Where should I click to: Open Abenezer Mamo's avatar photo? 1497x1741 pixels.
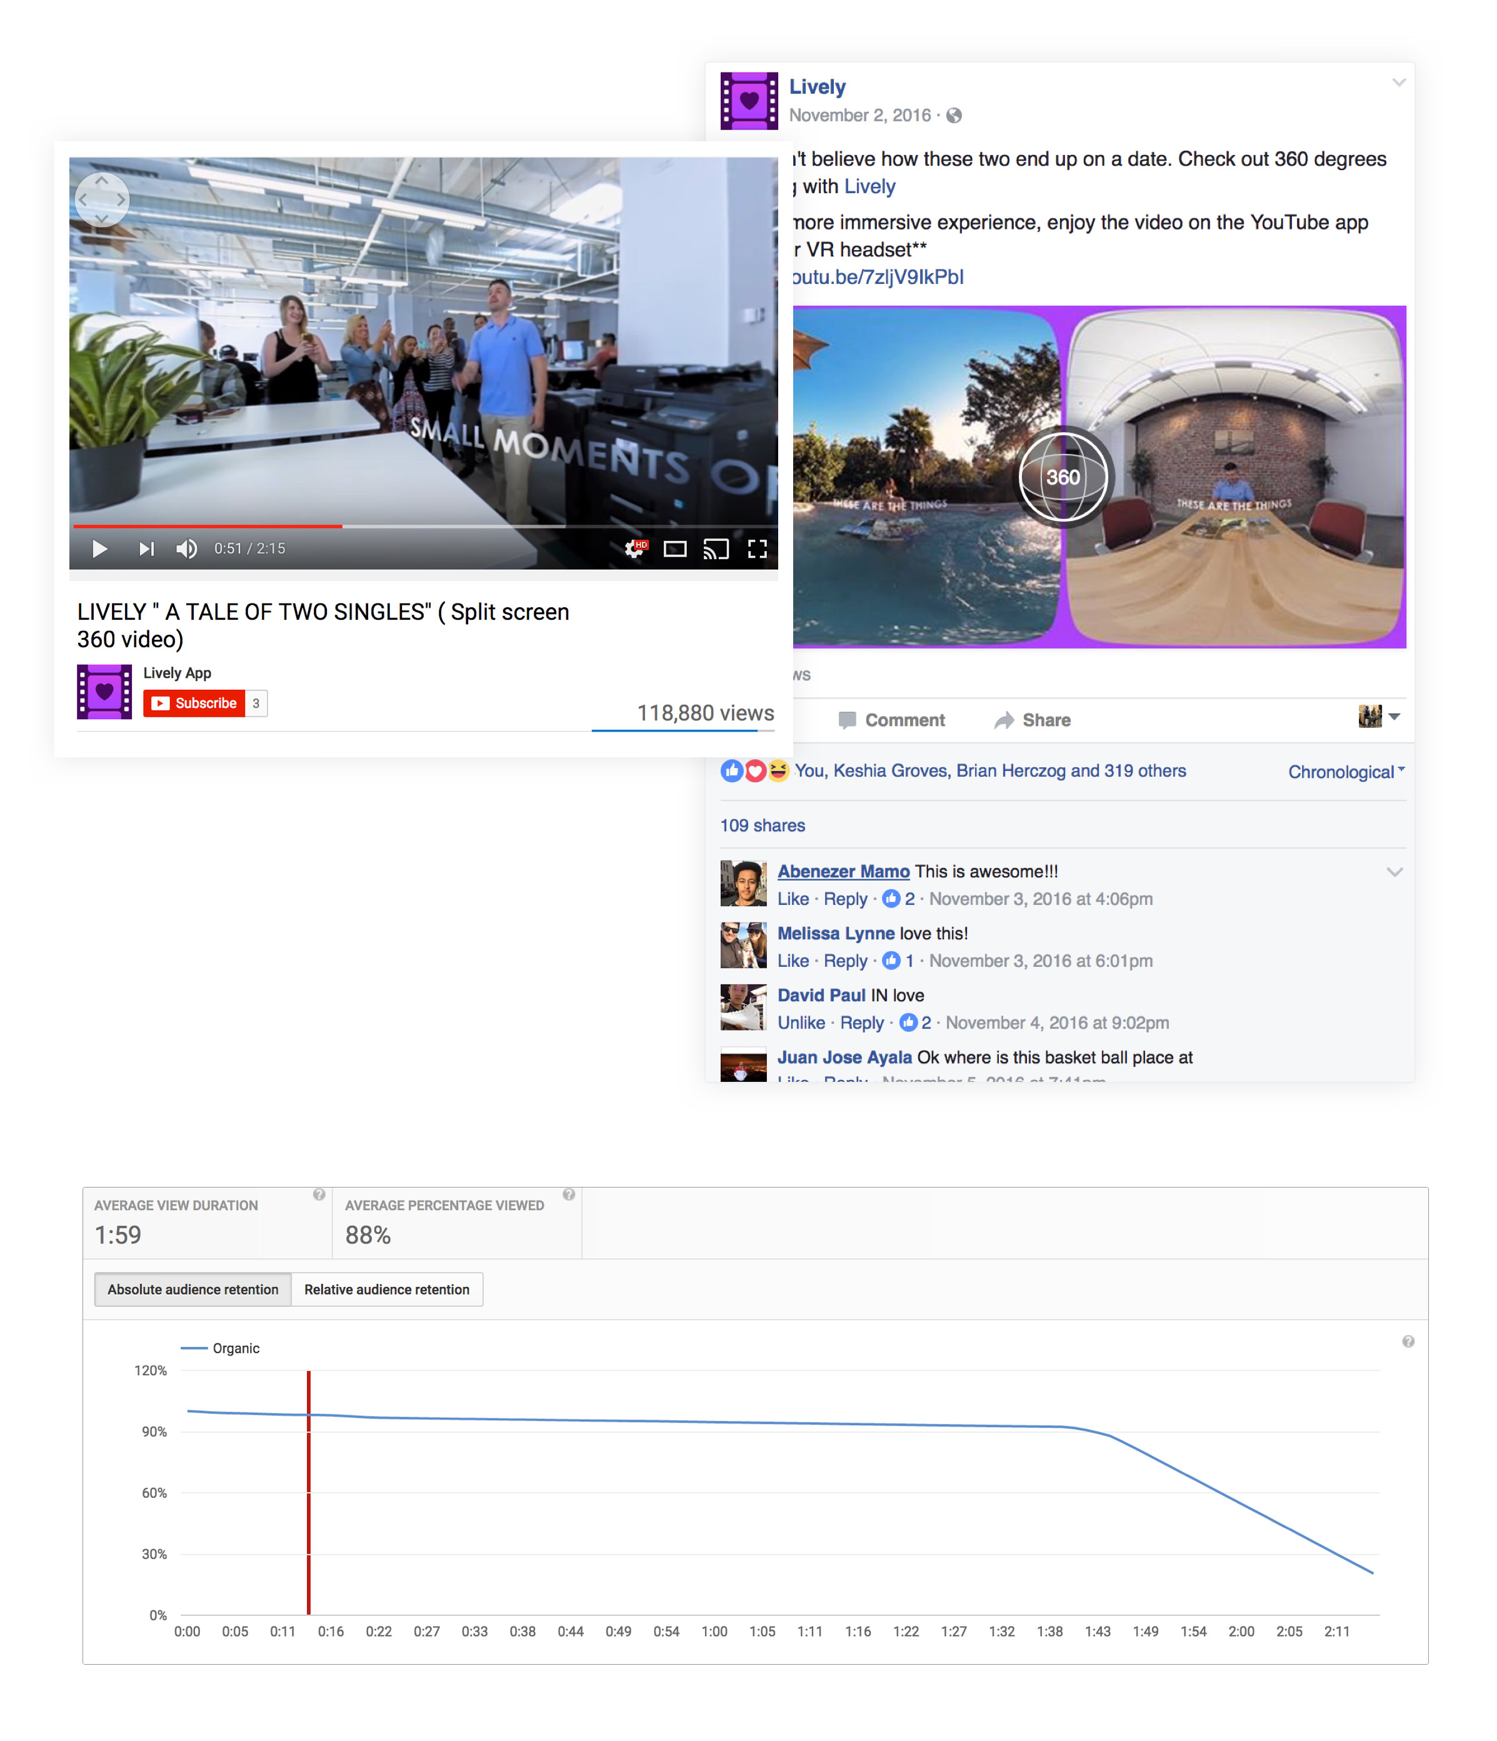743,883
